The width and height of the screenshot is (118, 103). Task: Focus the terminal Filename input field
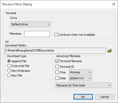37,34
